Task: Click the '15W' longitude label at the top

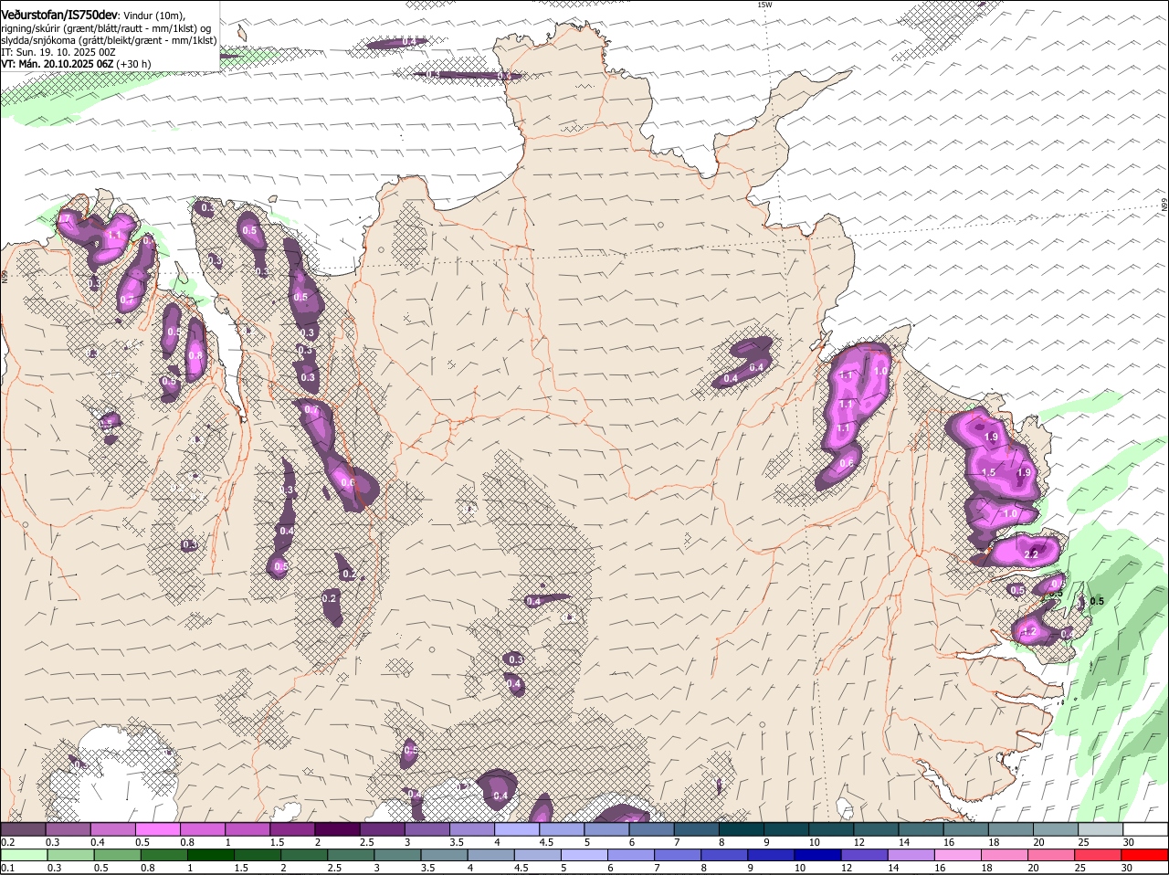Action: coord(764,5)
